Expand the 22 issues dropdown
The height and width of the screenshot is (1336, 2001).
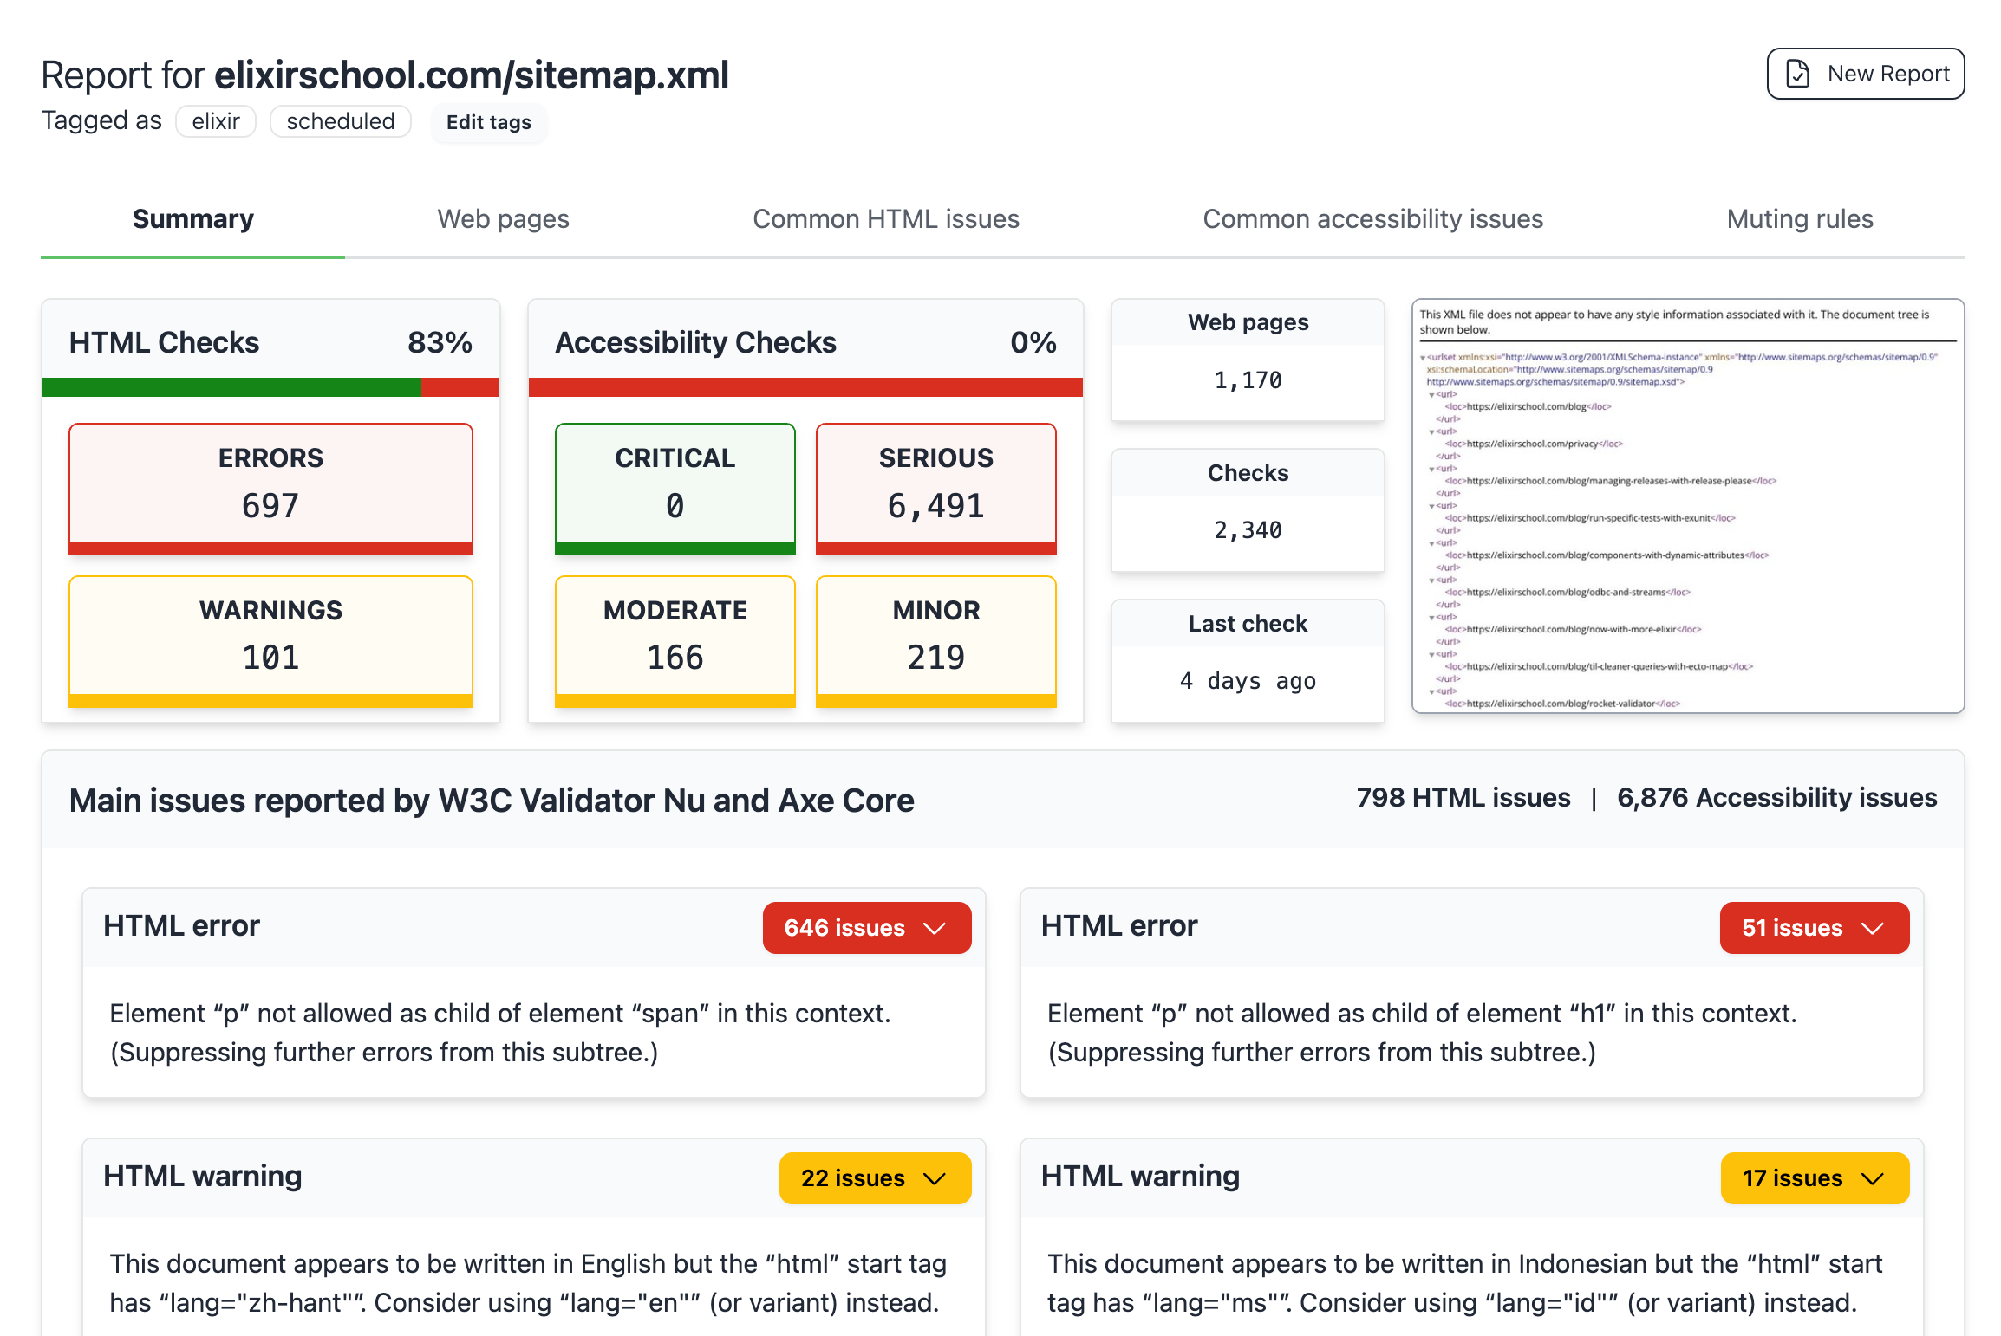coord(876,1178)
